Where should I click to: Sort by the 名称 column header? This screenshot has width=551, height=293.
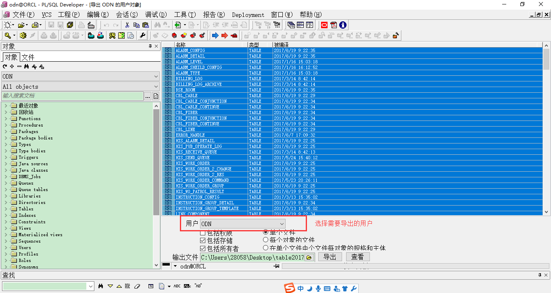pos(211,45)
